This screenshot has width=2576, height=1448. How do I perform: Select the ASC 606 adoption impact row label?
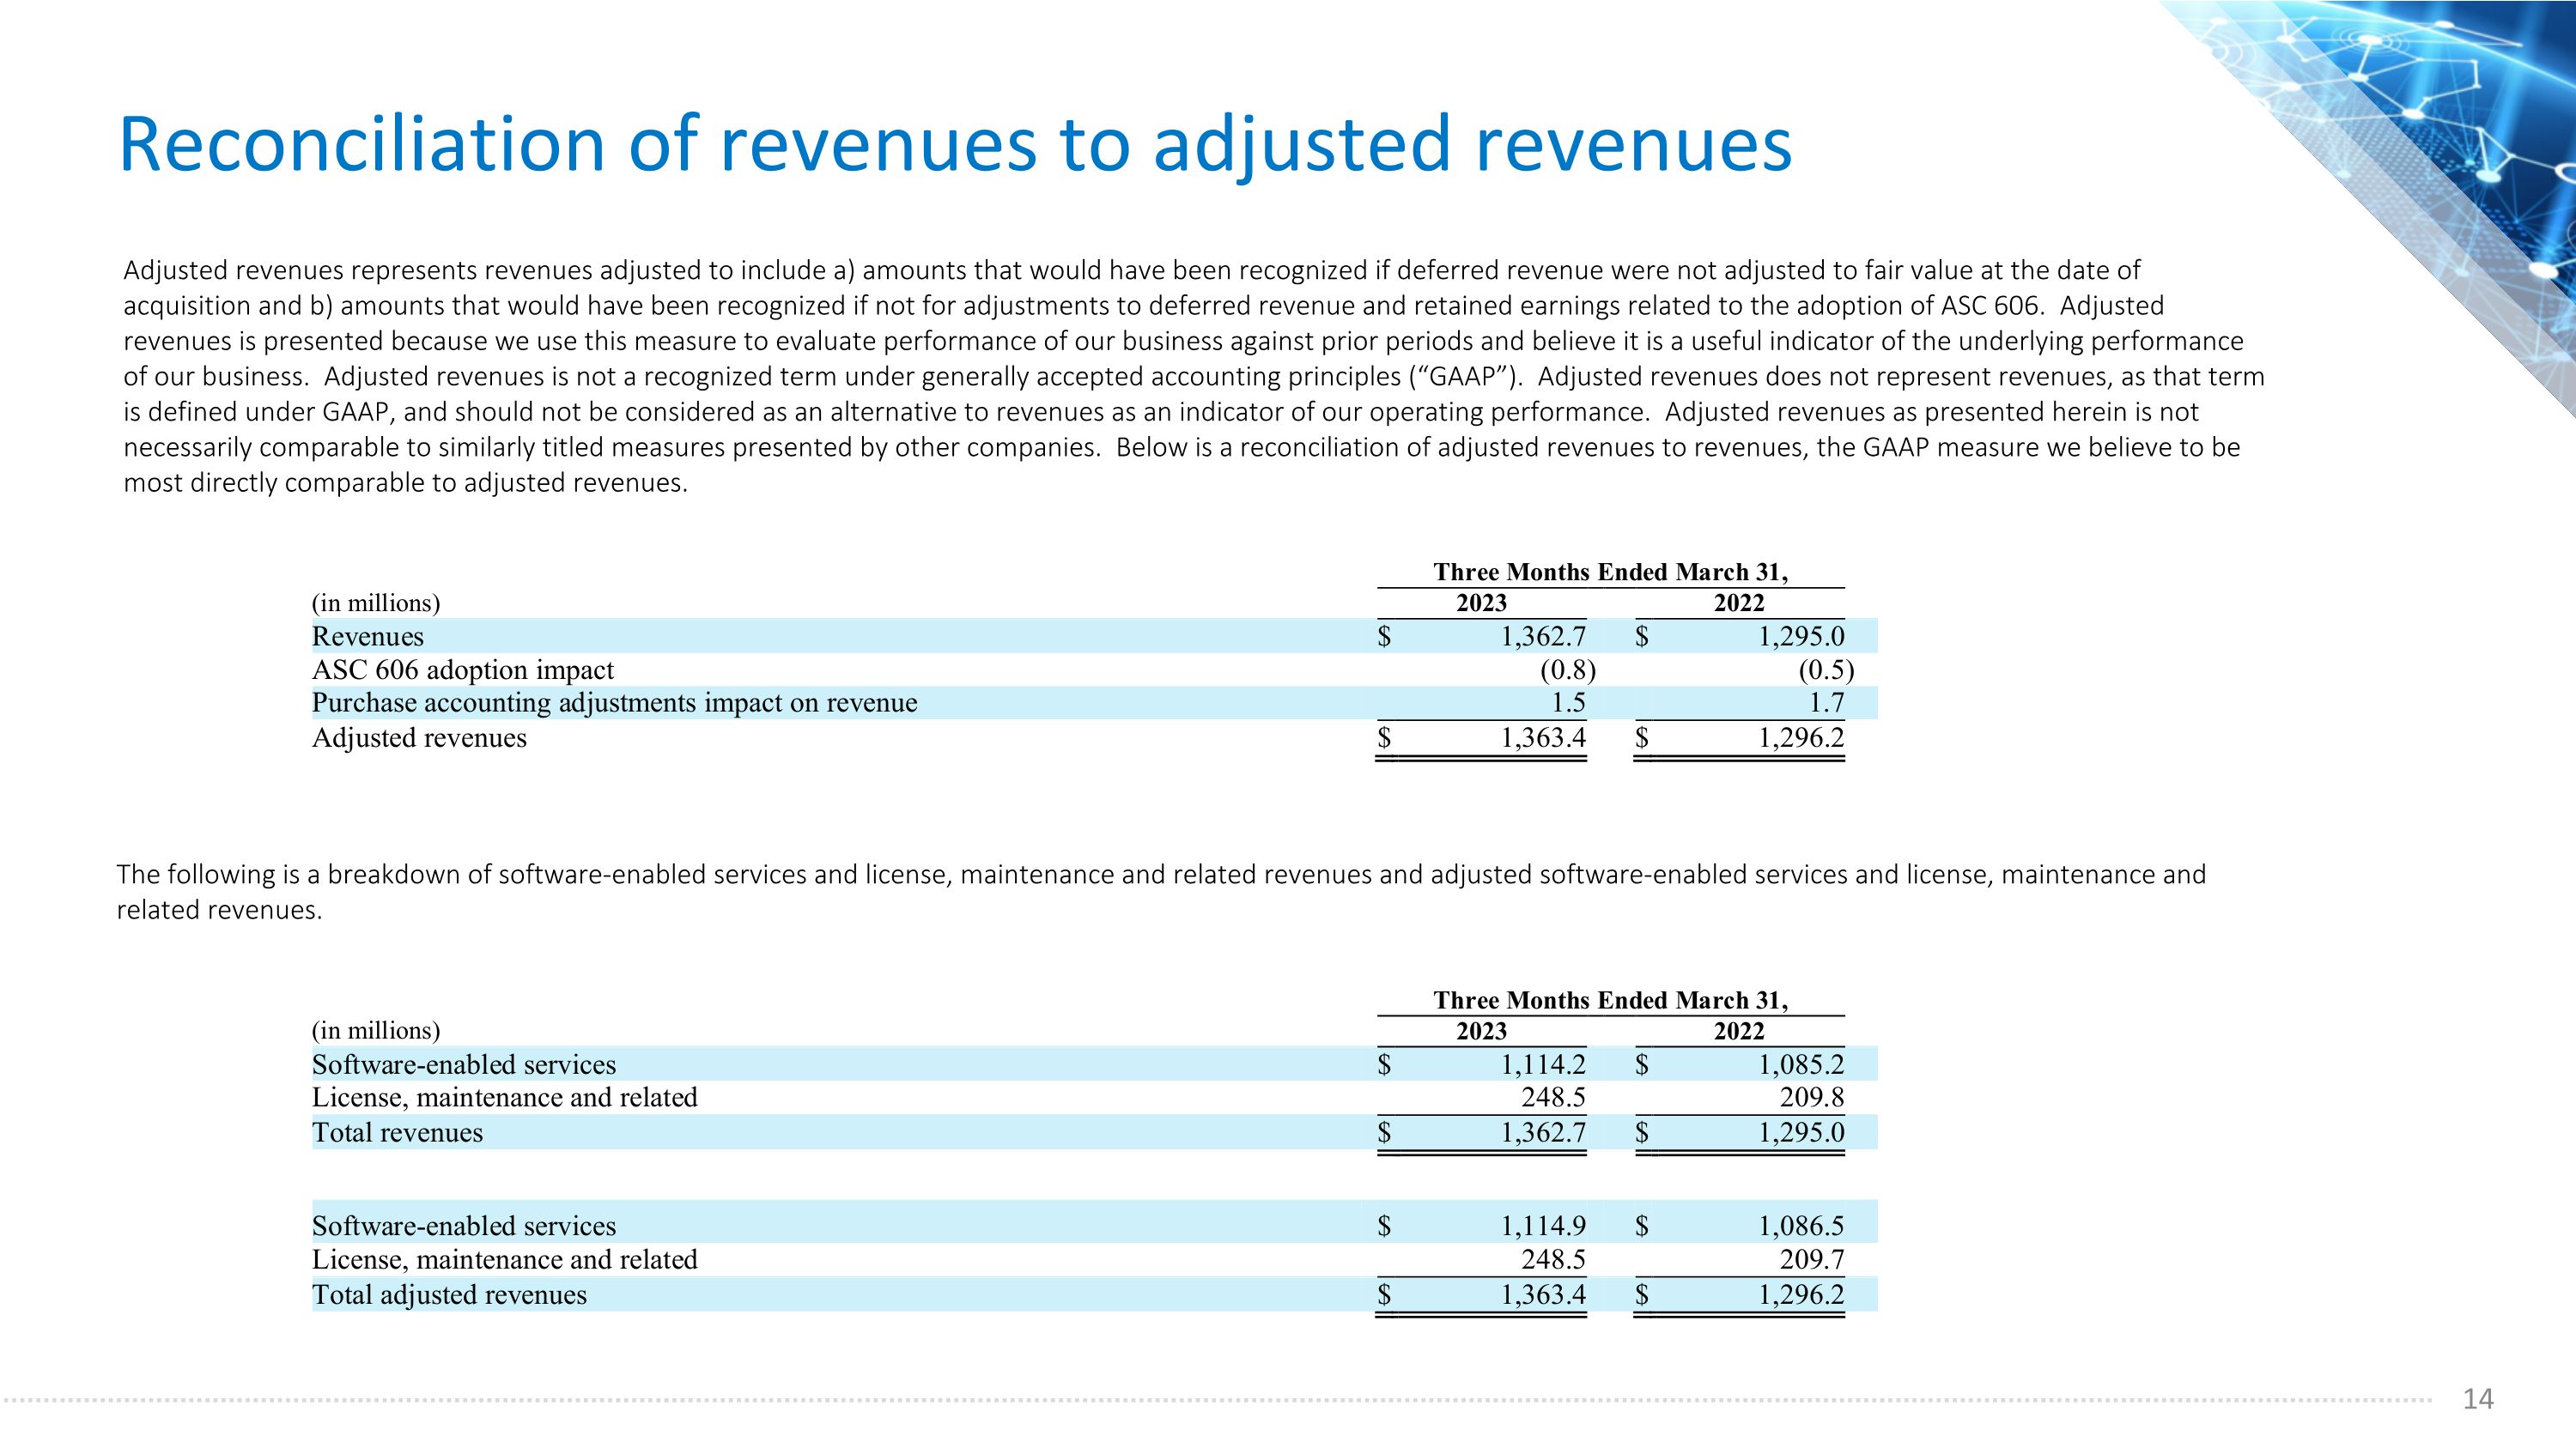[462, 669]
